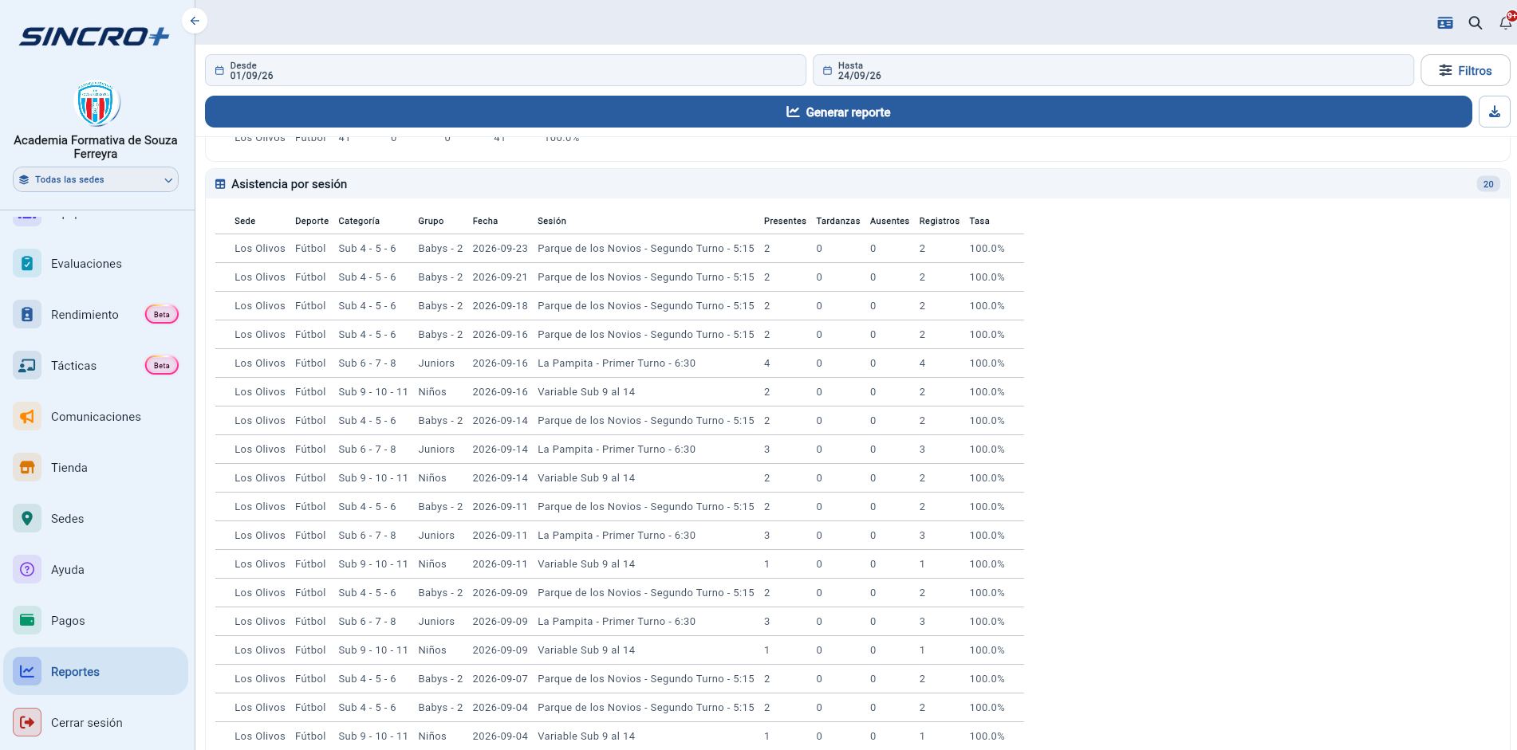Click the Evaluaciones clipboard icon
This screenshot has height=750, width=1517.
pyautogui.click(x=27, y=264)
